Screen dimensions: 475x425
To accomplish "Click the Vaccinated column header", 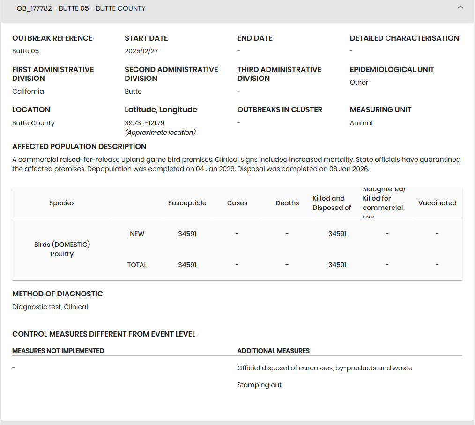I will pos(437,203).
